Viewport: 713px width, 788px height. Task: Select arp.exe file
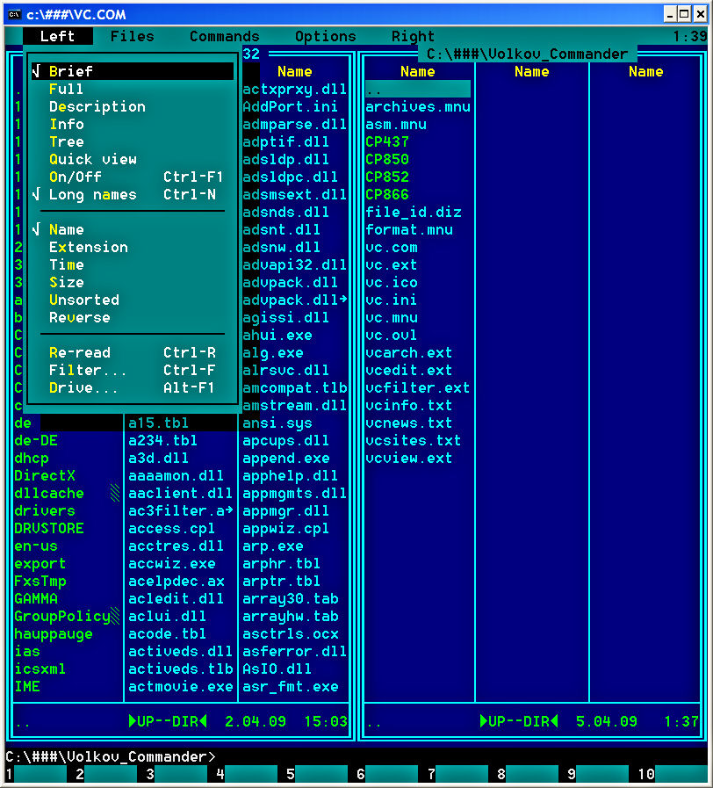(273, 546)
